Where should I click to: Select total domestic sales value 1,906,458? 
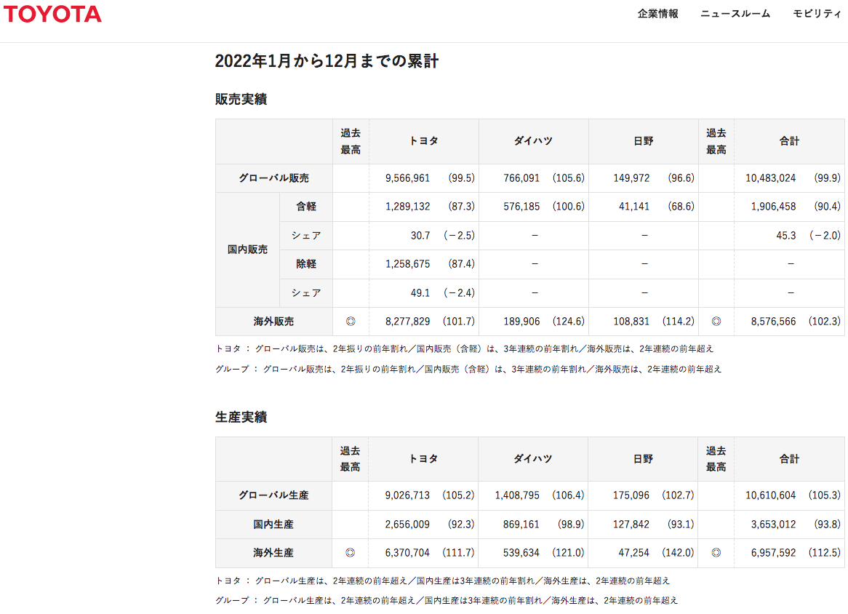click(x=773, y=207)
